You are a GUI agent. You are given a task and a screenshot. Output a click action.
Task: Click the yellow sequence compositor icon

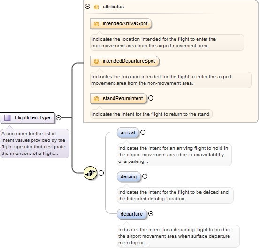point(90,173)
